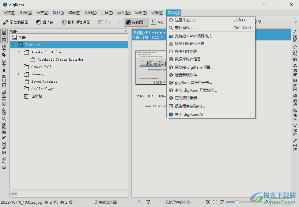Click the thumbnail size slider in status bar
The width and height of the screenshot is (299, 207).
(x=237, y=202)
